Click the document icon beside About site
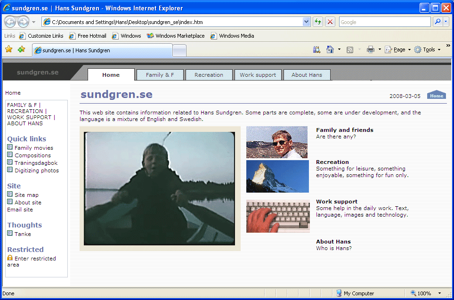454x300 pixels. (x=10, y=202)
